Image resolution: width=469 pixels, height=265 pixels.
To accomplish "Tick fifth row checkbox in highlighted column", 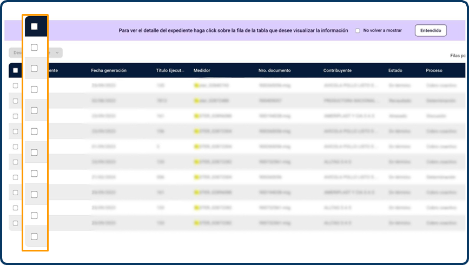I will click(34, 131).
